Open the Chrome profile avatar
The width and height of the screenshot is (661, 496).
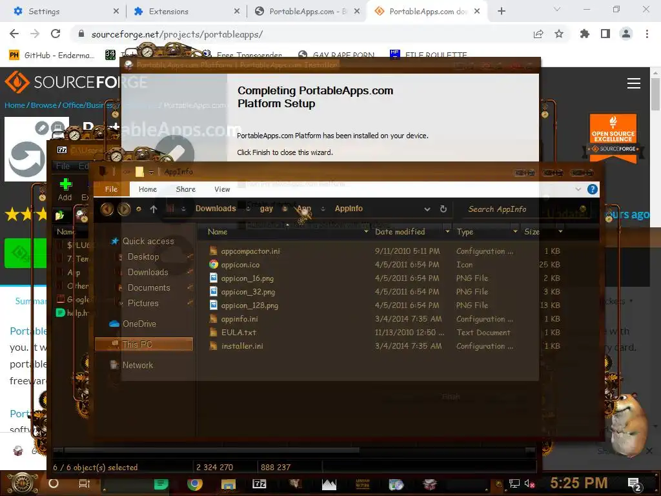pos(626,34)
